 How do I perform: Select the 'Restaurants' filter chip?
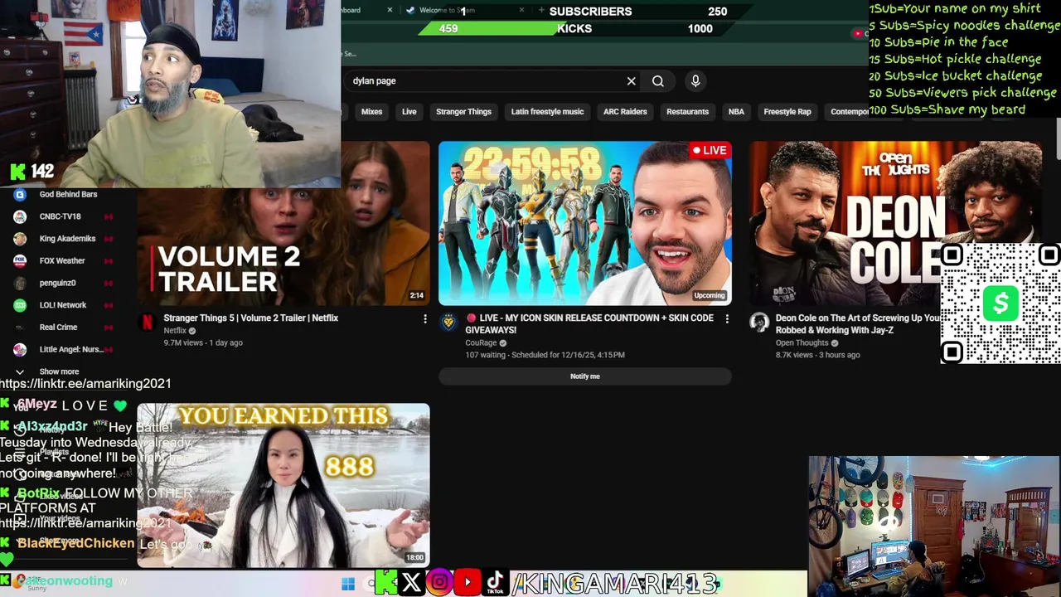(688, 111)
